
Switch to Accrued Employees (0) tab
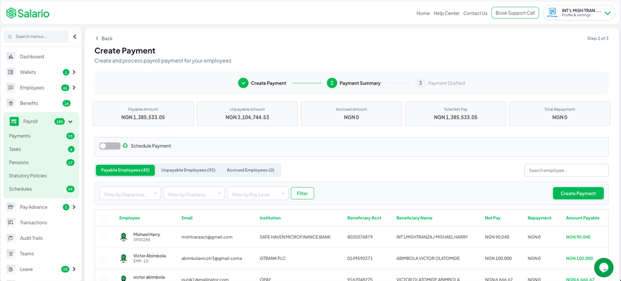(250, 170)
